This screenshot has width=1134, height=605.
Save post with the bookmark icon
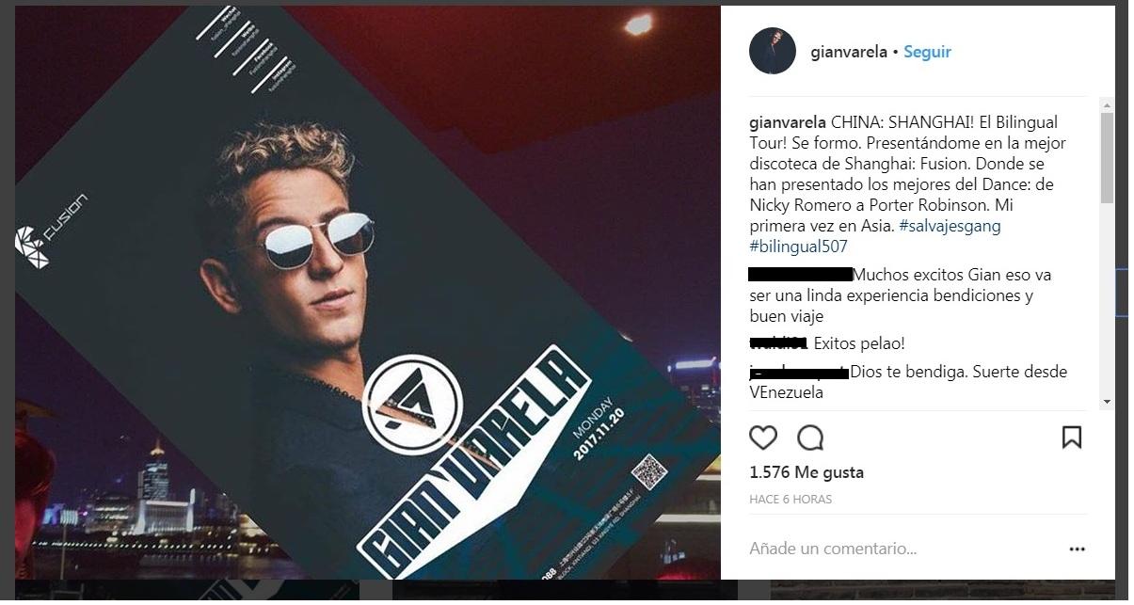coord(1072,438)
